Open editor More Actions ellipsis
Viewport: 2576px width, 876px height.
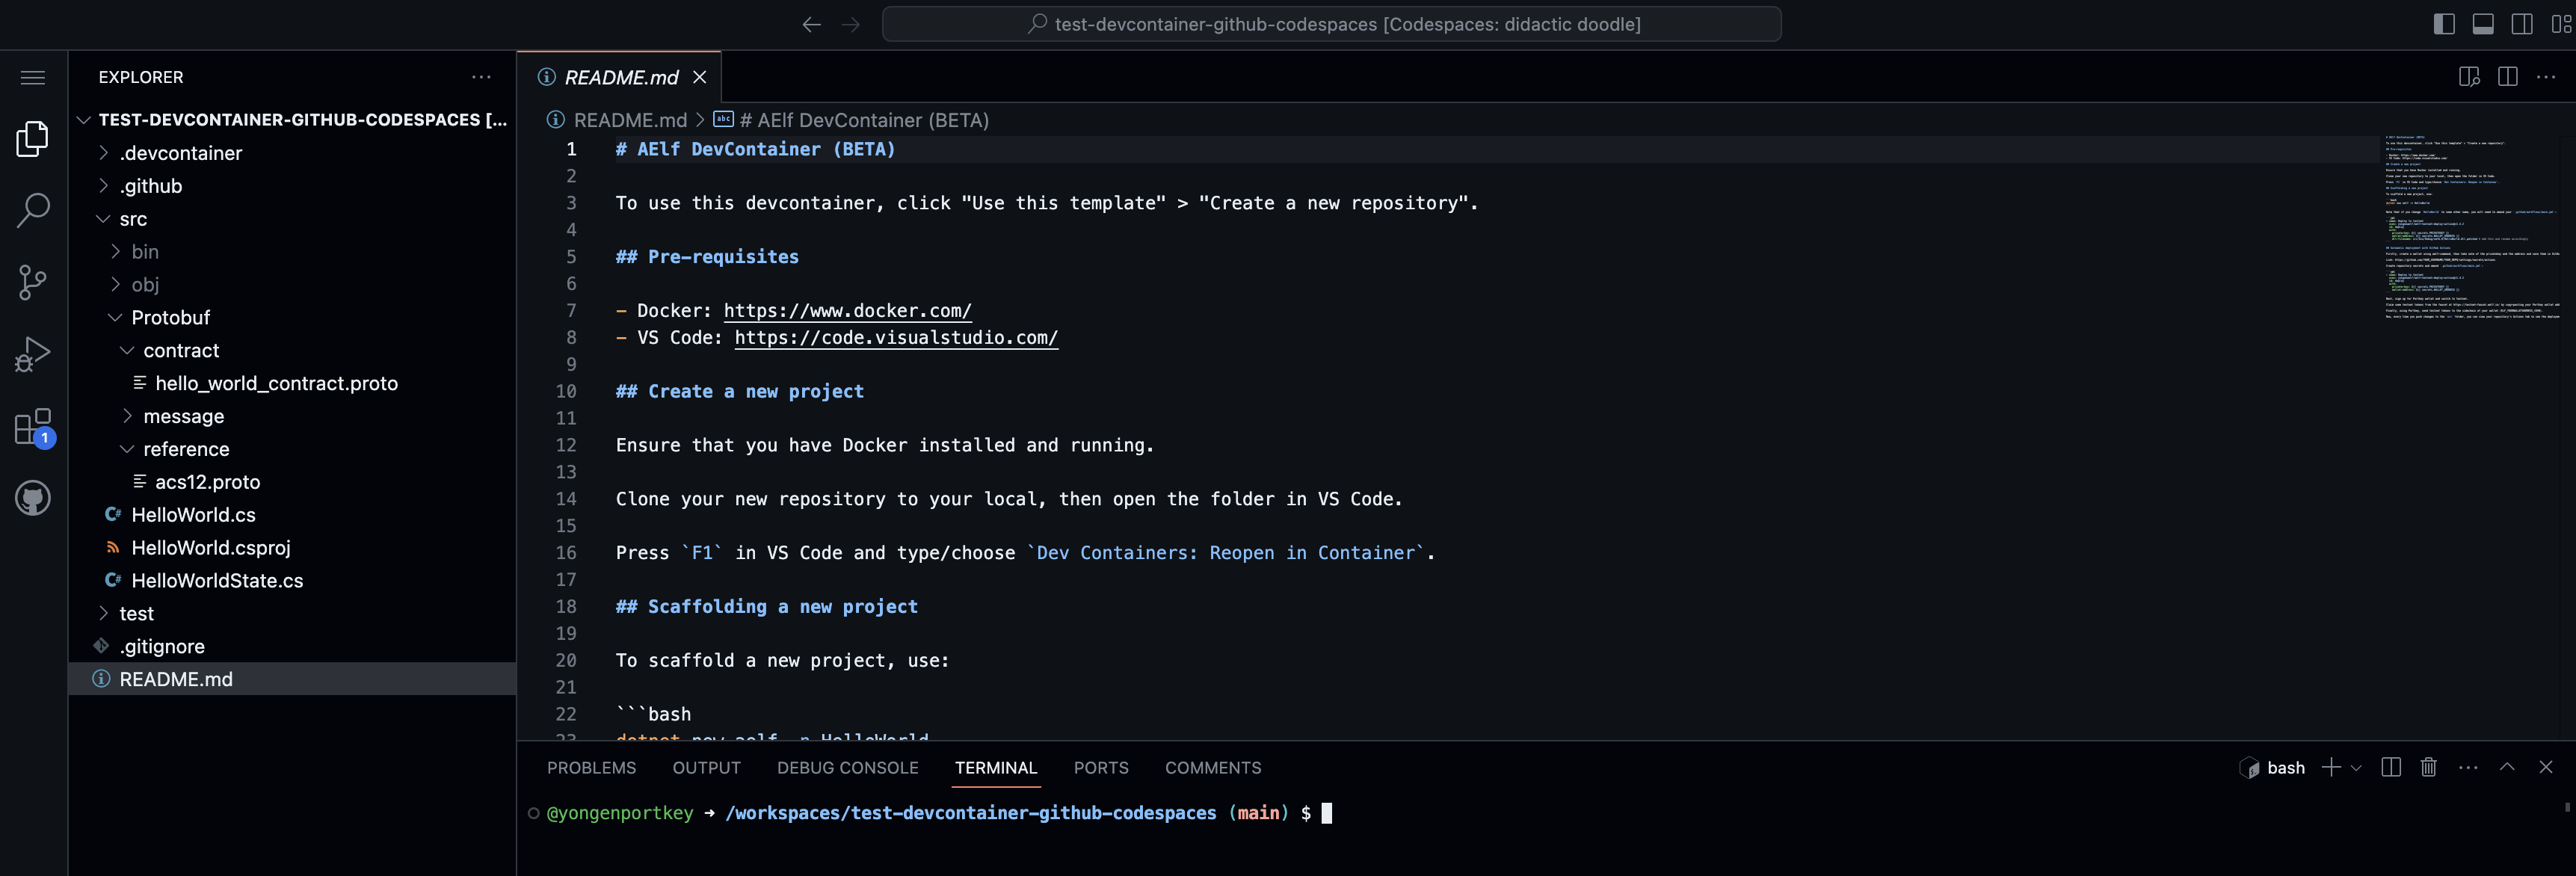click(x=2546, y=77)
